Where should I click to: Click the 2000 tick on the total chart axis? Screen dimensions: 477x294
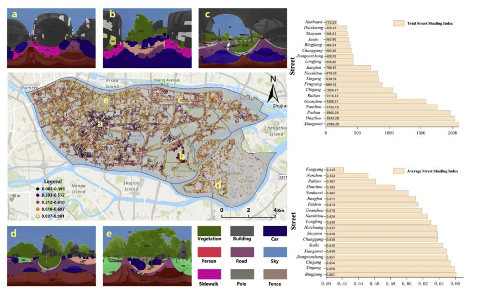pyautogui.click(x=453, y=133)
